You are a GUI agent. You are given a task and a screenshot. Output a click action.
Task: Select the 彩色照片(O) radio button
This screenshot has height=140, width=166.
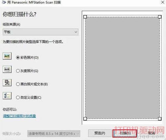tap(18, 58)
